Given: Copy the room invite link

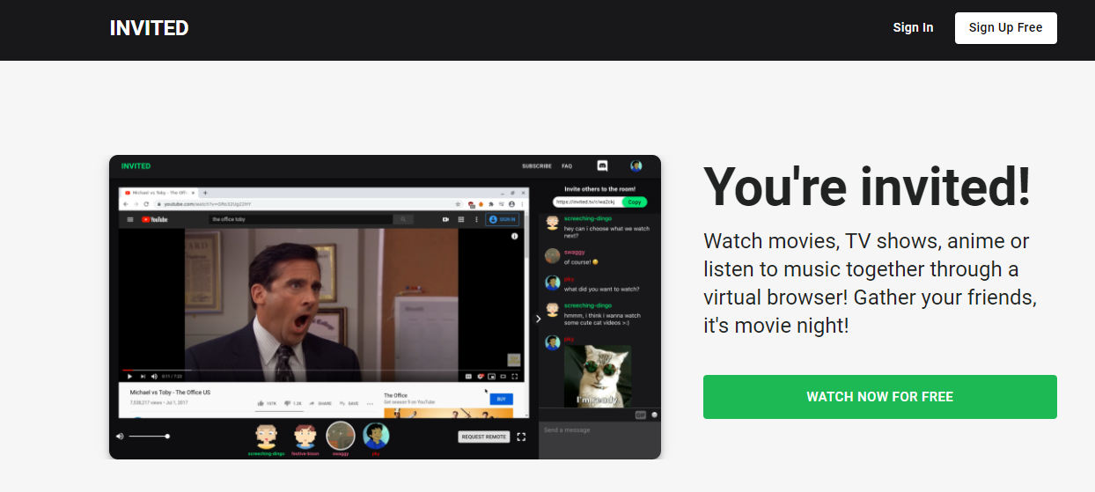Looking at the screenshot, I should (x=634, y=202).
